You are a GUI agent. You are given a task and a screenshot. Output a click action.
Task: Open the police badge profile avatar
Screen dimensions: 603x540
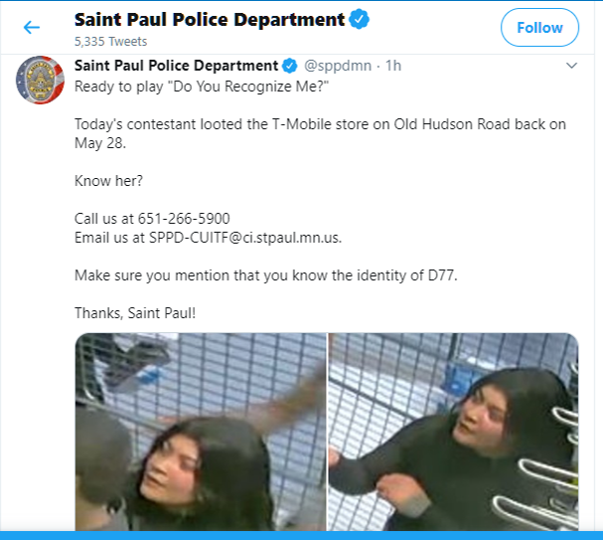pyautogui.click(x=40, y=81)
